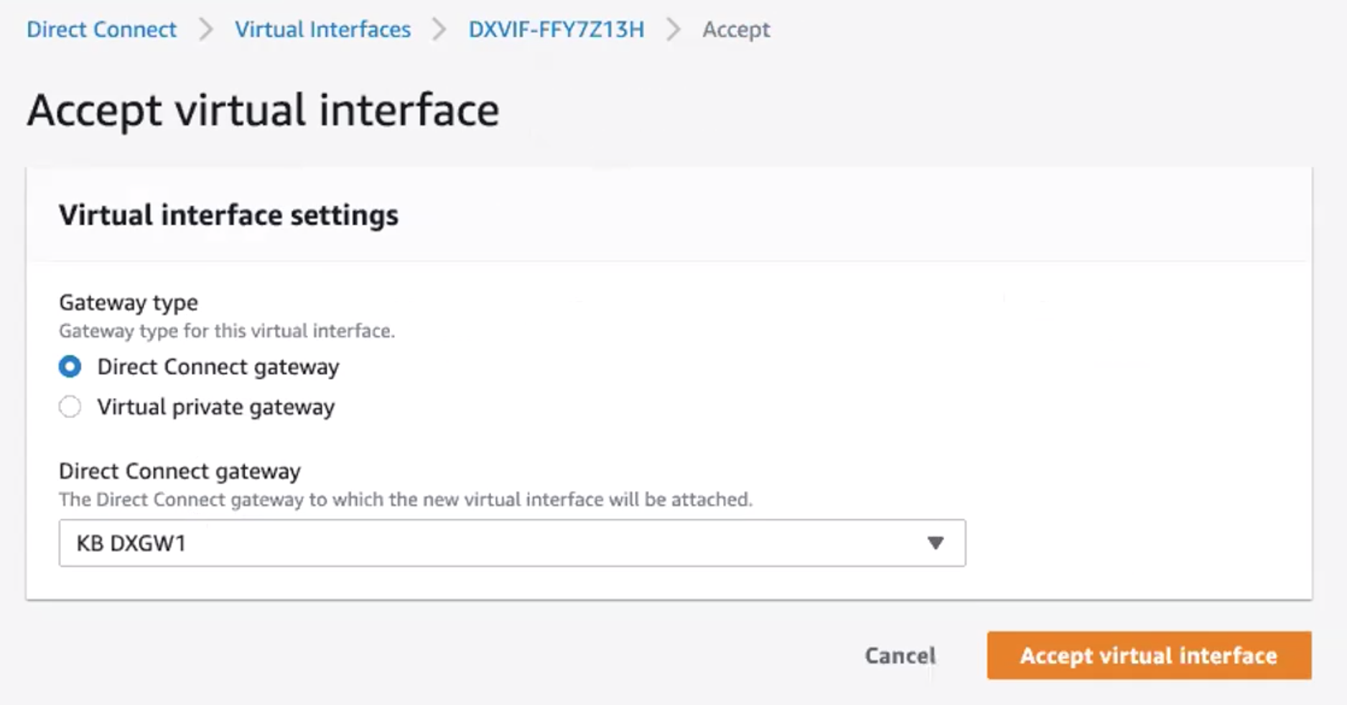
Task: Open the KB DXGW1 gateway dropdown
Action: [x=511, y=543]
